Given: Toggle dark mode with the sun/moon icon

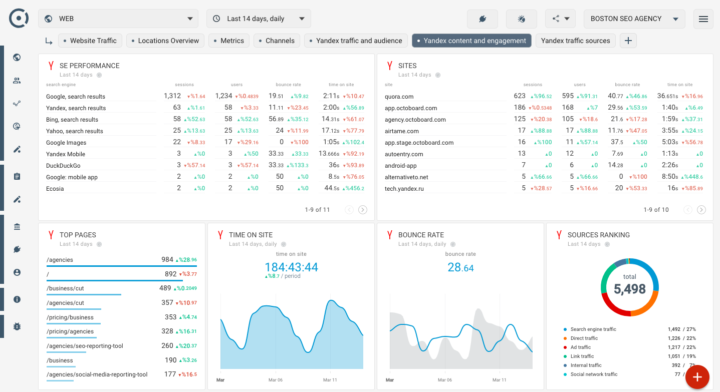Looking at the screenshot, I should tap(521, 19).
